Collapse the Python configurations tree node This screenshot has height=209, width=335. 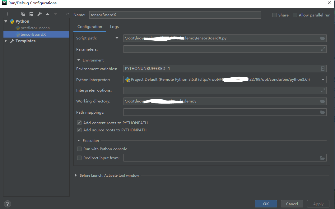click(x=6, y=21)
